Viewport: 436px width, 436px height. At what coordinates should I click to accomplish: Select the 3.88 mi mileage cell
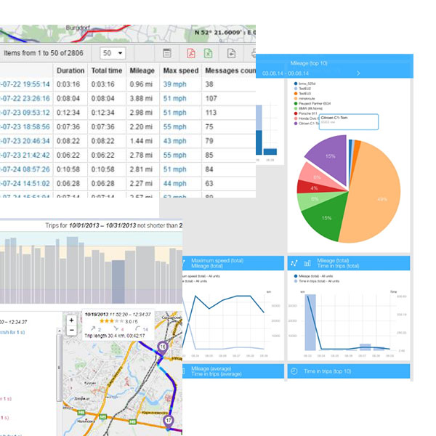coord(141,98)
